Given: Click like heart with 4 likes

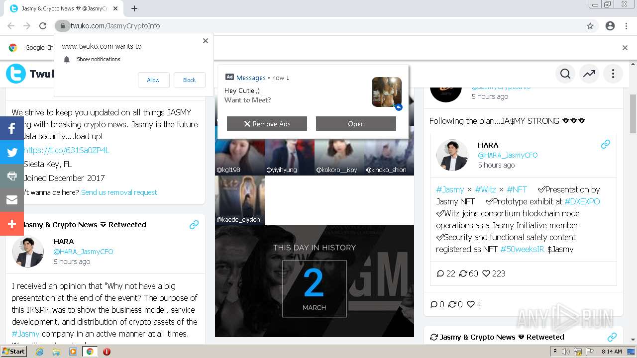Looking at the screenshot, I should point(470,304).
